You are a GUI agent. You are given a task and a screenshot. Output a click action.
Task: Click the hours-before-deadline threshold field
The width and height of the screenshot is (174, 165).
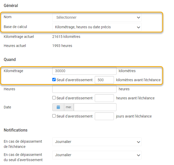[104, 98]
